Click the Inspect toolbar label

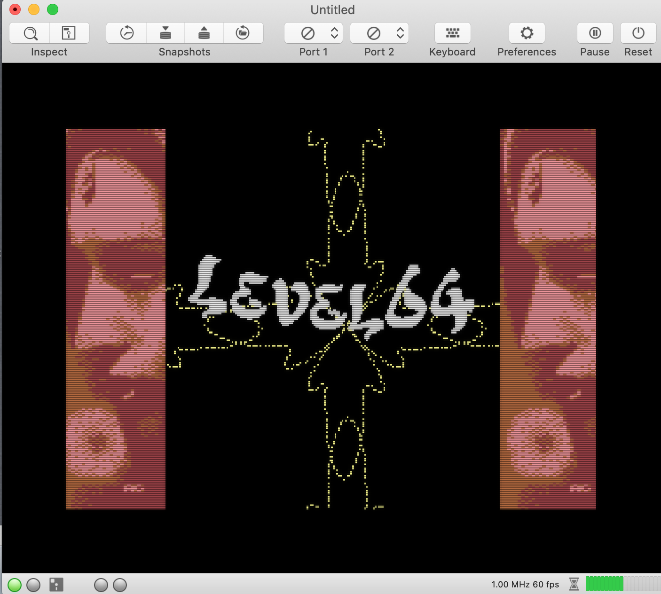49,52
